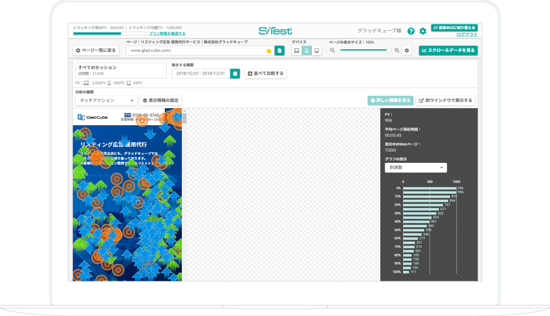Click the SiTest logo
550x316 pixels.
pyautogui.click(x=276, y=31)
